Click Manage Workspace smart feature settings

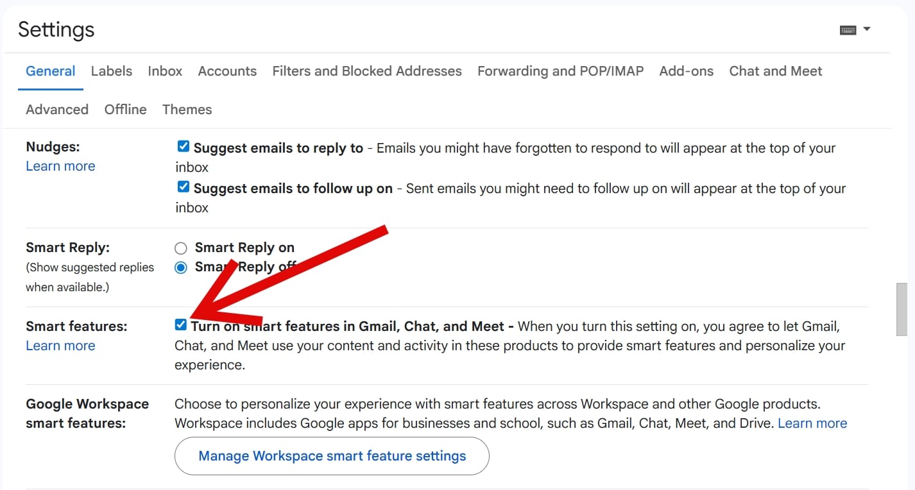pos(332,455)
